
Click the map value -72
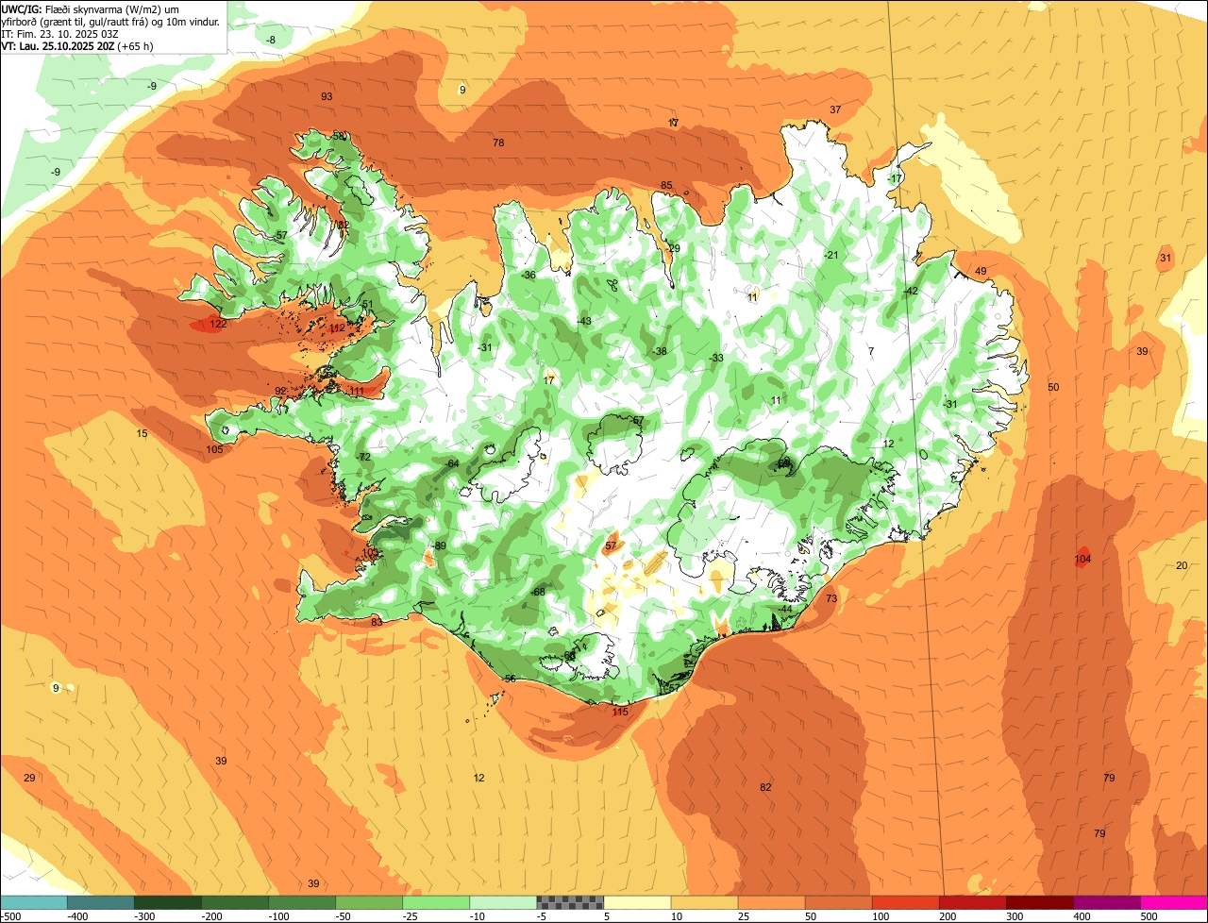pyautogui.click(x=363, y=457)
